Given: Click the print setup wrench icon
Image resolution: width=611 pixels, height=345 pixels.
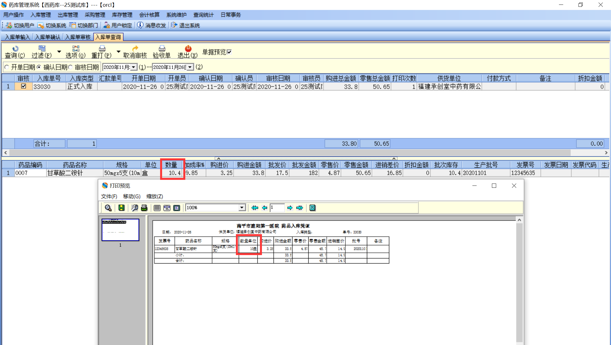Looking at the screenshot, I should pos(135,208).
